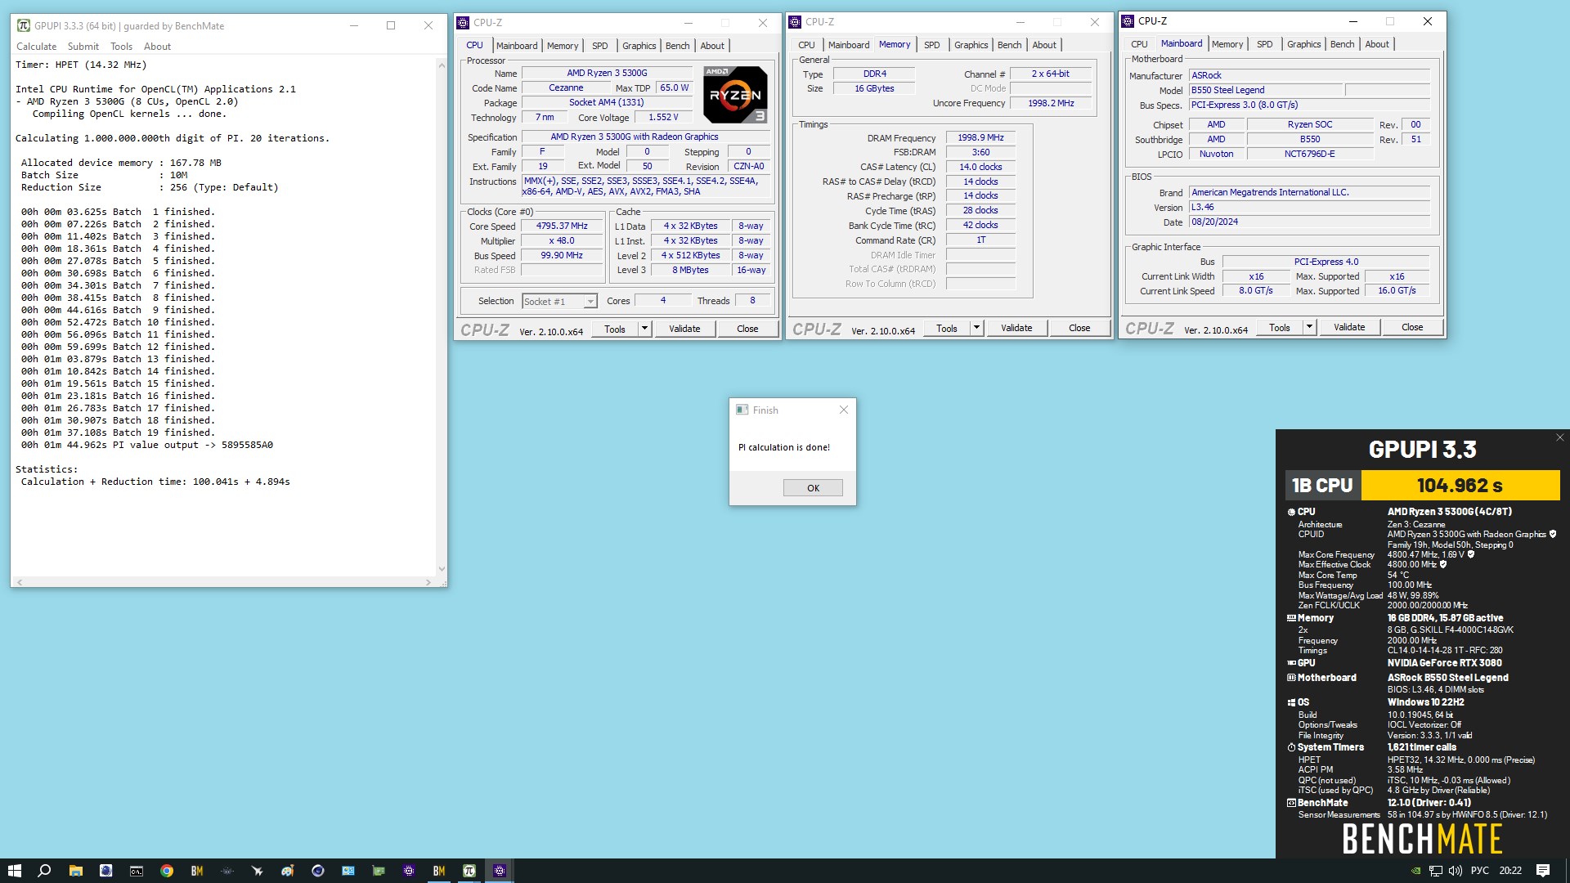Click the CPU section icon in BenchMate panel
1570x883 pixels.
(1292, 512)
